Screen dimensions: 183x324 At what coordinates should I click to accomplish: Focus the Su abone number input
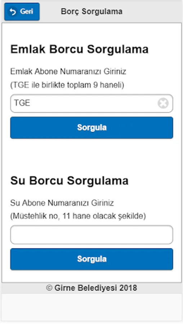point(91,235)
